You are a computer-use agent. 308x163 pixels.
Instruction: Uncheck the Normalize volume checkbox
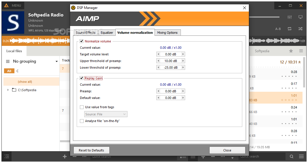pyautogui.click(x=82, y=41)
